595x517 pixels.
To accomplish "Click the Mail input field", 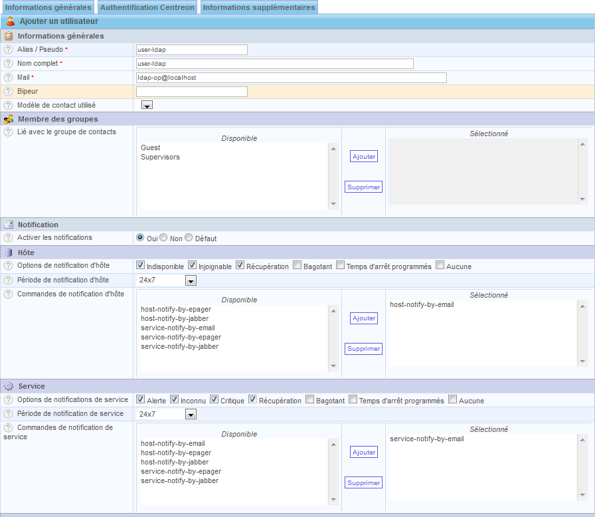I will (292, 78).
